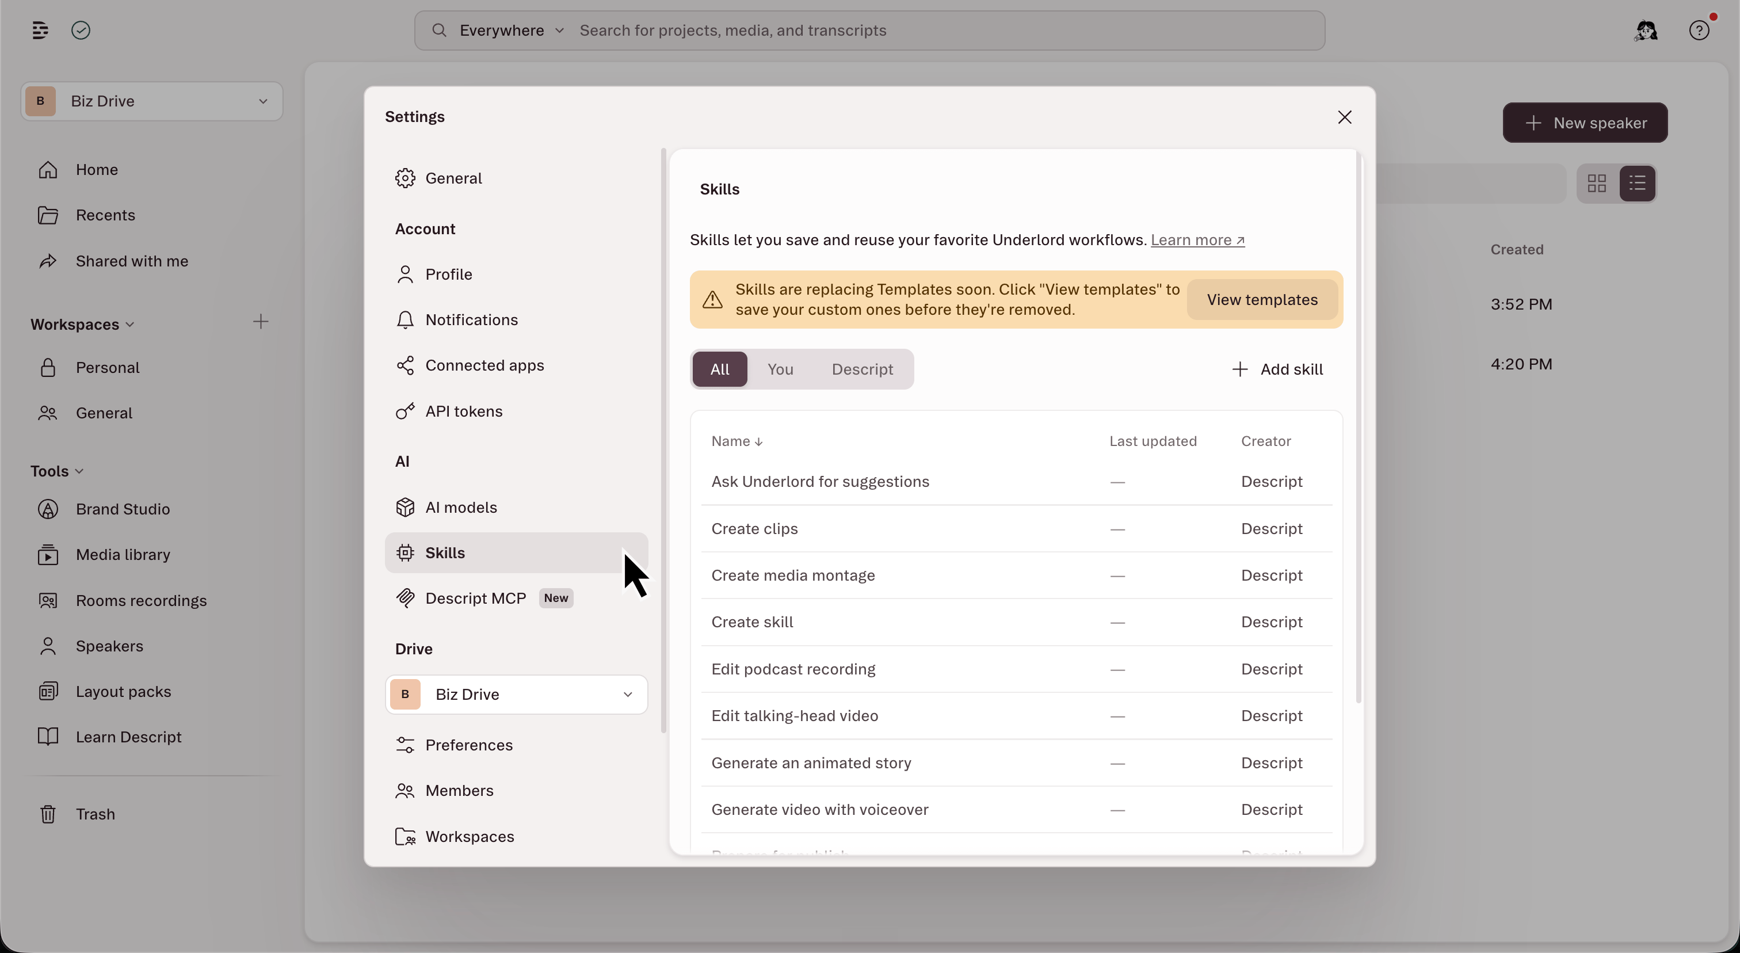
Task: Open Connected apps settings
Action: [x=516, y=365]
